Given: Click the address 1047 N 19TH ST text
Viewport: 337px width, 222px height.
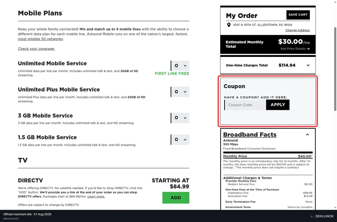Looking at the screenshot, I should coord(262,25).
